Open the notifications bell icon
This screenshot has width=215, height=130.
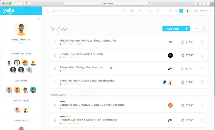point(176,11)
